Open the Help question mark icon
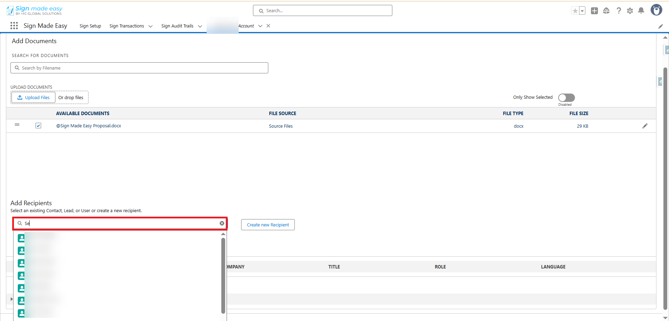669x321 pixels. (619, 11)
